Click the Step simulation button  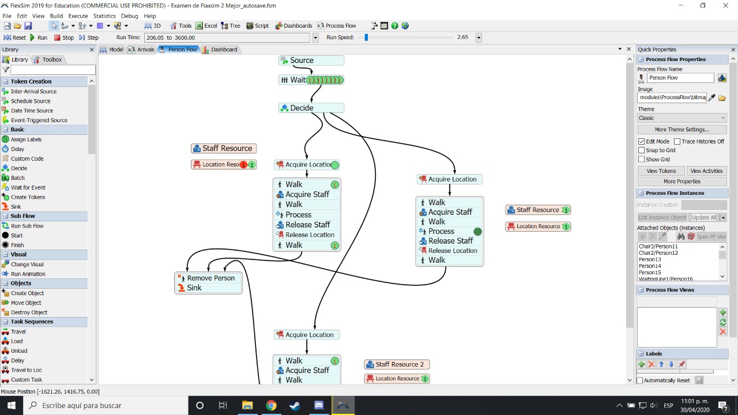click(x=89, y=37)
